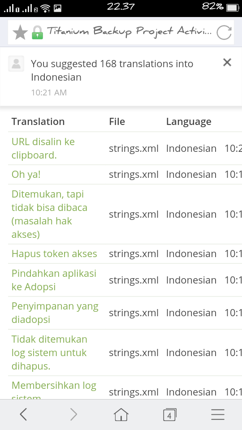Viewport: 242px width, 430px height.
Task: Open the tab switcher showing 4 tabs
Action: point(169,414)
